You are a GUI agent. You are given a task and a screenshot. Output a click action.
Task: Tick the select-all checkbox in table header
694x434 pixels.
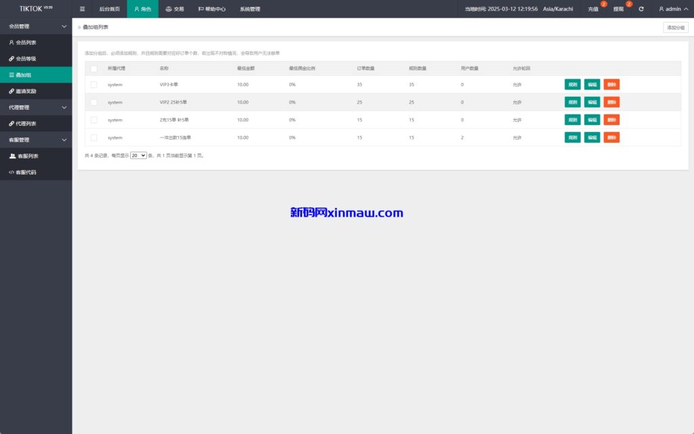pyautogui.click(x=94, y=68)
